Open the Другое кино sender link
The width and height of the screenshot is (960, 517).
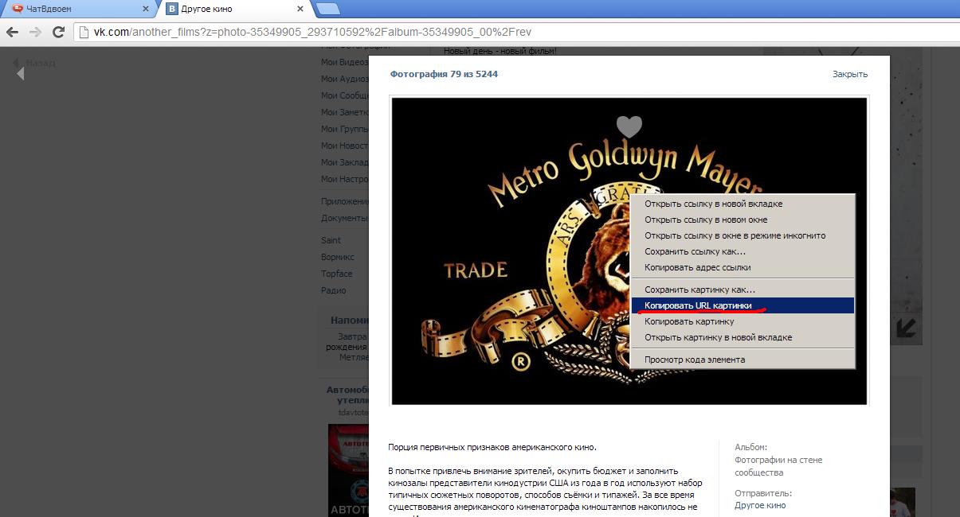tap(760, 505)
